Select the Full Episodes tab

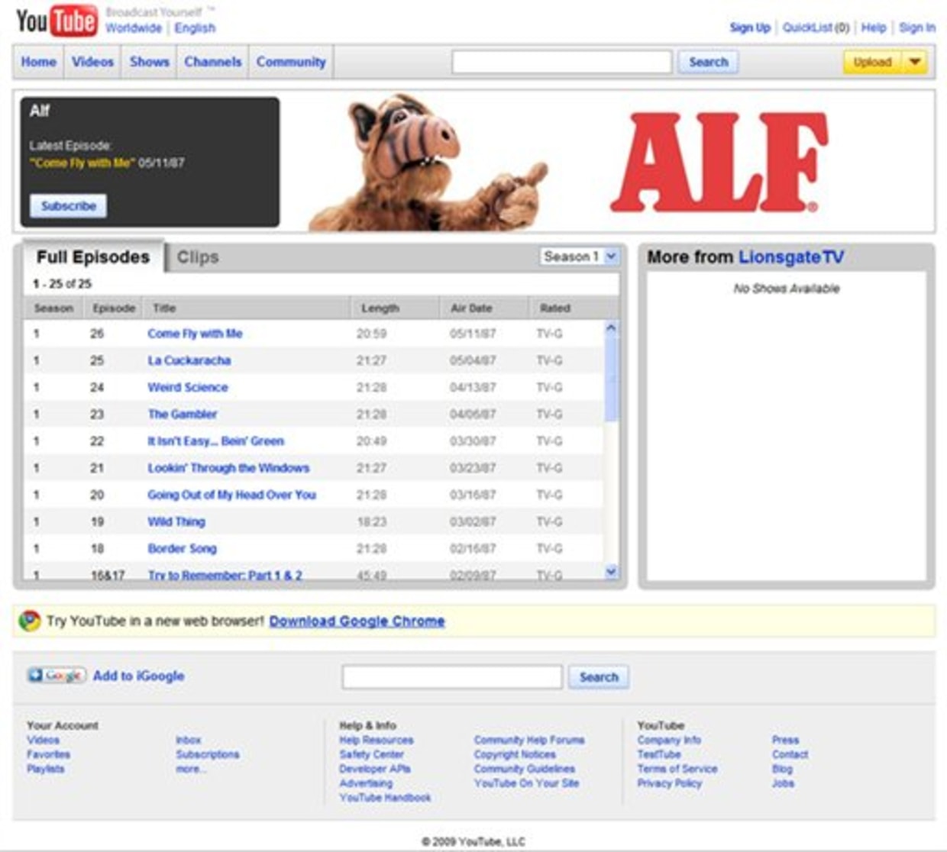(92, 257)
